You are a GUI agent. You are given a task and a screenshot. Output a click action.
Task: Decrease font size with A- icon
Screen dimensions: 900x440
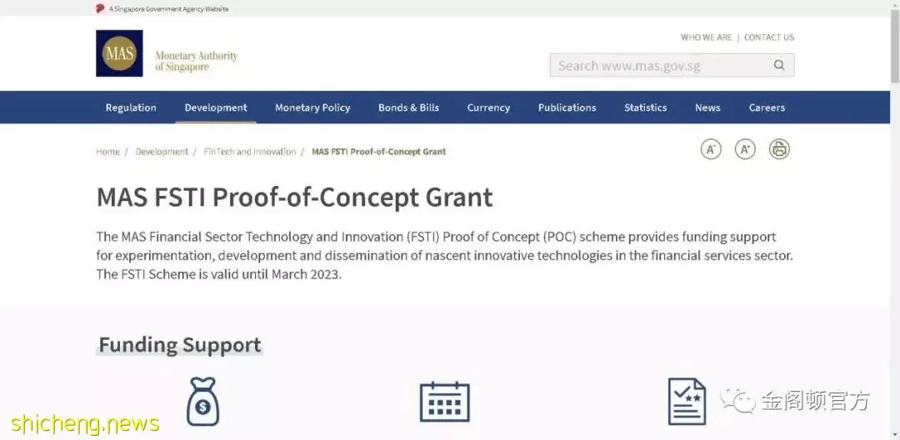pyautogui.click(x=711, y=149)
